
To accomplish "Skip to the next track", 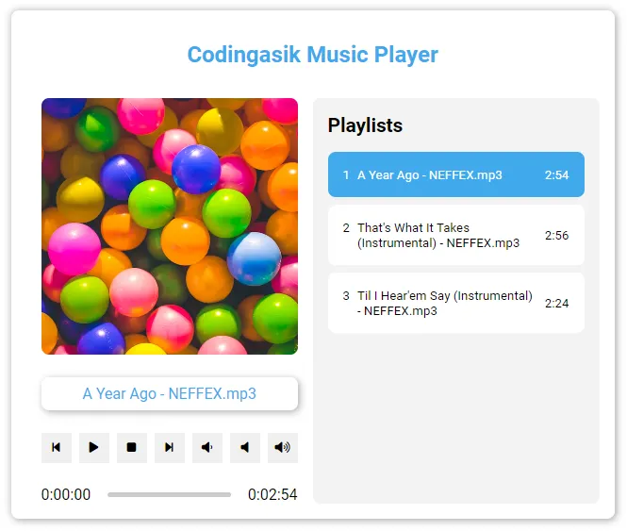I will pos(170,447).
